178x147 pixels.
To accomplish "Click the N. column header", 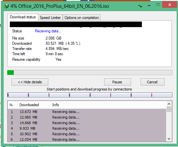I will pyautogui.click(x=12, y=105).
